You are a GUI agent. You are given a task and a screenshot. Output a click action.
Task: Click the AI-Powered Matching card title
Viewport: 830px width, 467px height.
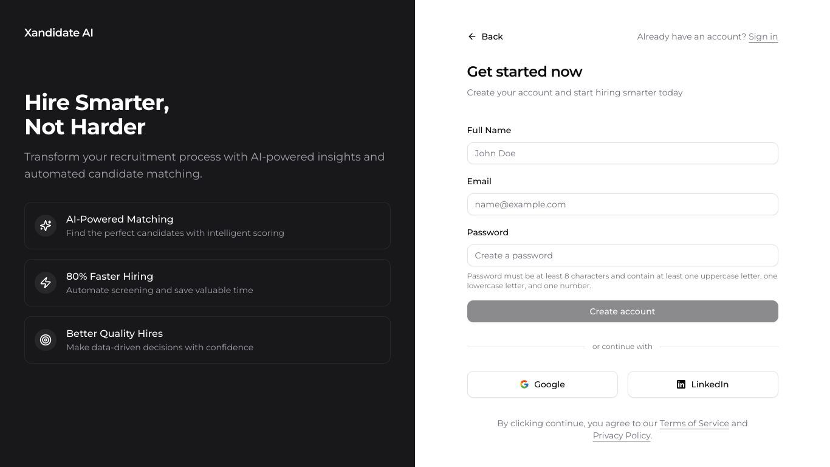pos(120,219)
